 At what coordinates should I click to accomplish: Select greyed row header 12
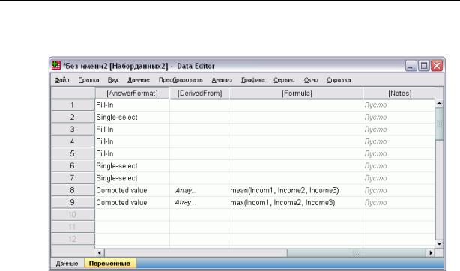click(x=73, y=239)
